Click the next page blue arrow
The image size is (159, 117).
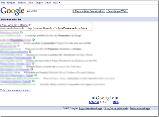pos(117,98)
